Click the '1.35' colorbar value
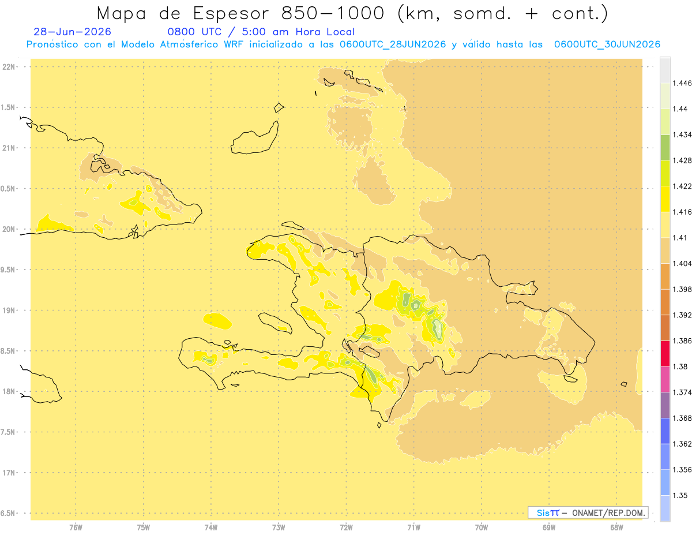692x535 pixels. click(x=680, y=495)
